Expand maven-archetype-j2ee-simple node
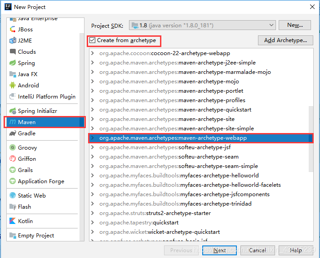This screenshot has height=258, width=320. click(93, 62)
